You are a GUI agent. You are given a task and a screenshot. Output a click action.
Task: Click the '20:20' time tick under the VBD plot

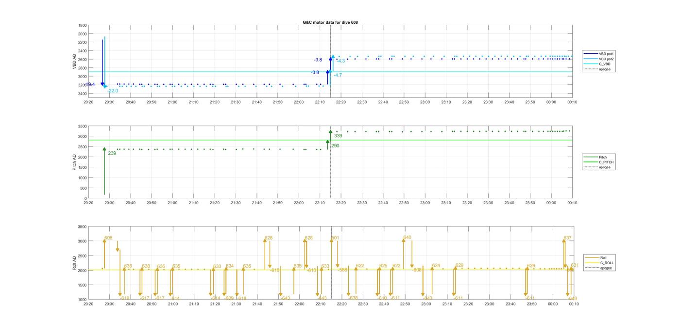point(88,102)
